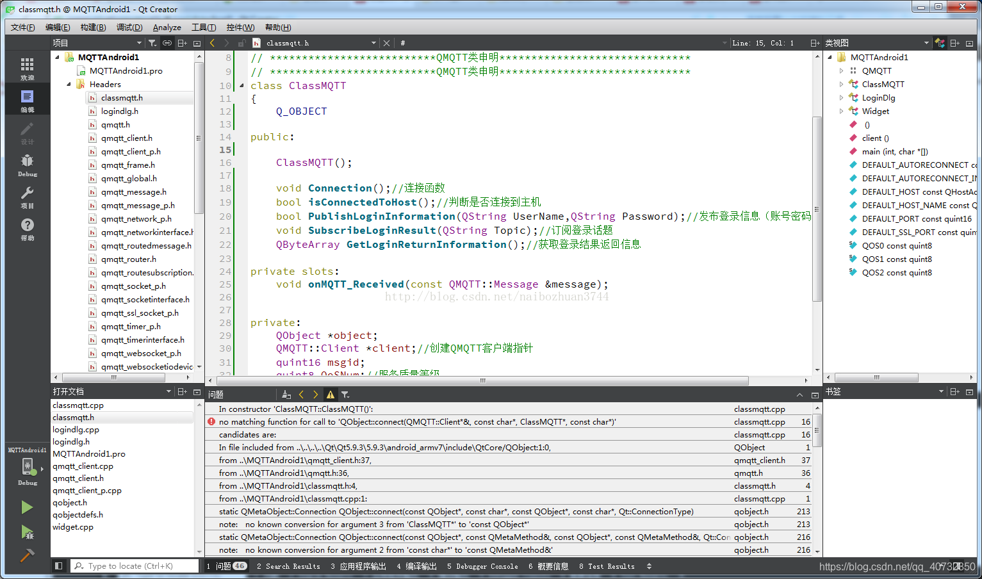Open the Debug mode in left sidebar
This screenshot has width=982, height=579.
[27, 164]
